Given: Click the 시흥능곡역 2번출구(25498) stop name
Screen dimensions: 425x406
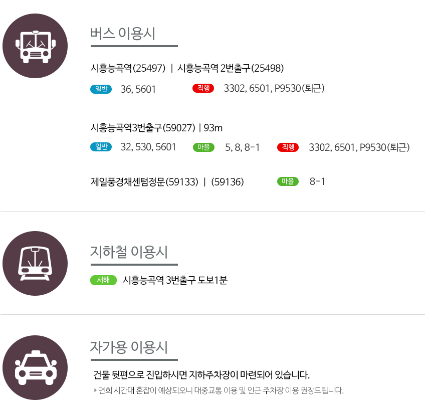Looking at the screenshot, I should click(x=231, y=68).
